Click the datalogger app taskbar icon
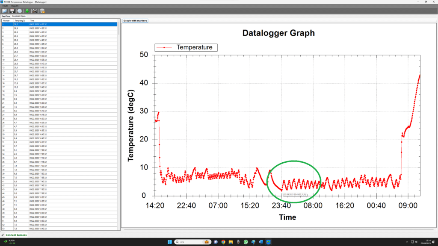The height and width of the screenshot is (246, 438). point(269,242)
